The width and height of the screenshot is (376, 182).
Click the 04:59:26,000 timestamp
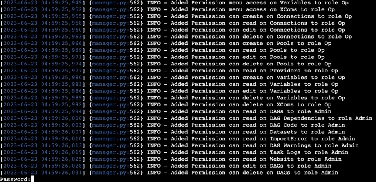[x=61, y=118]
